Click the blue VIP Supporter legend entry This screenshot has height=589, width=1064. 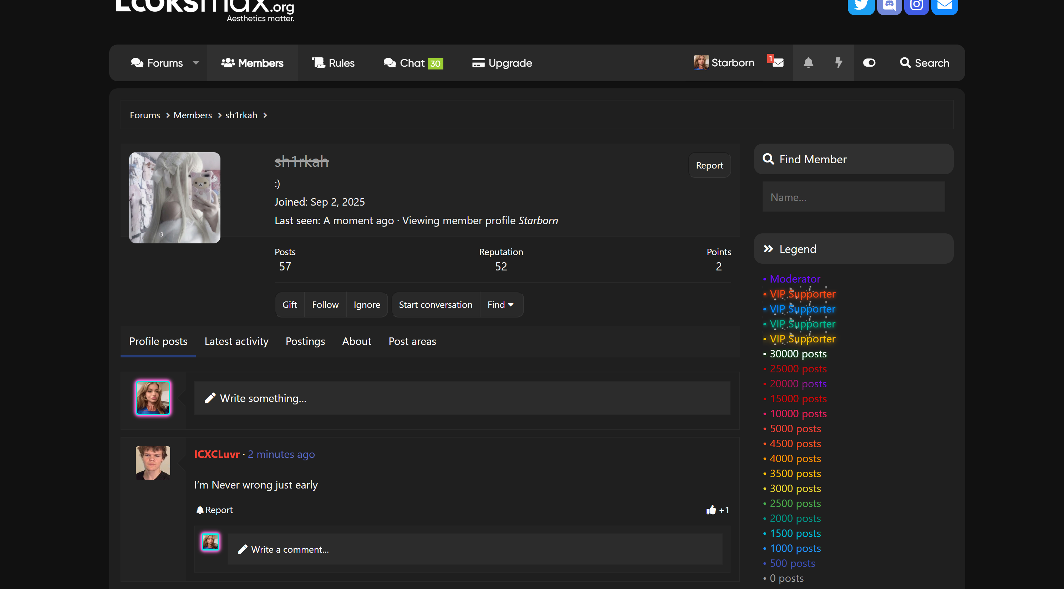[803, 309]
